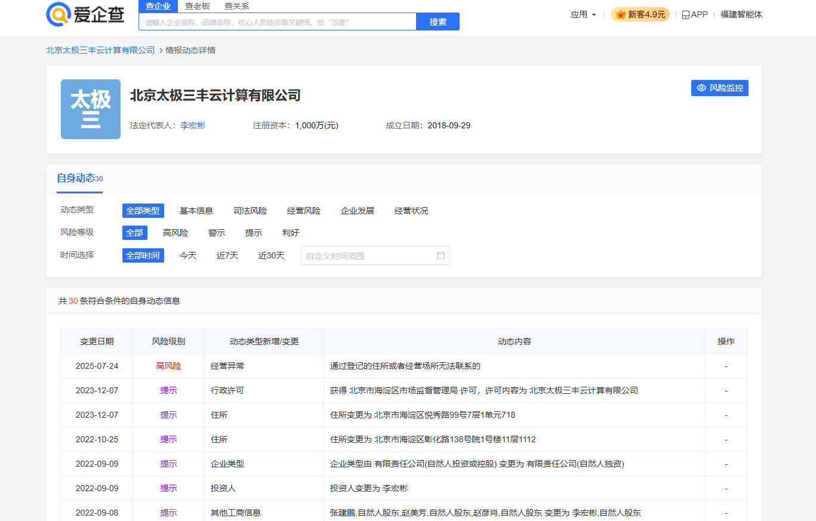
Task: Open the 应用 dropdown menu
Action: click(583, 14)
